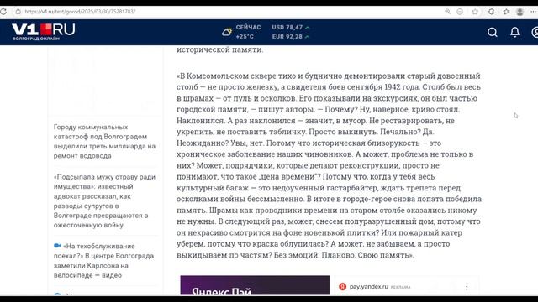This screenshot has height=302, width=538.
Task: Go to the V1.RU home page via the logo
Action: 43,32
